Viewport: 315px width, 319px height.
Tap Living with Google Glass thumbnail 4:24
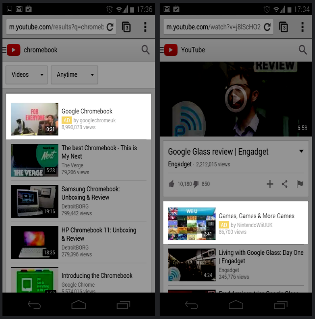192,265
